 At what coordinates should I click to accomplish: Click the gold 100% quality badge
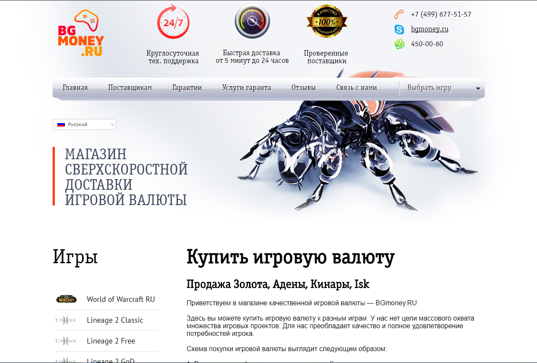(326, 21)
